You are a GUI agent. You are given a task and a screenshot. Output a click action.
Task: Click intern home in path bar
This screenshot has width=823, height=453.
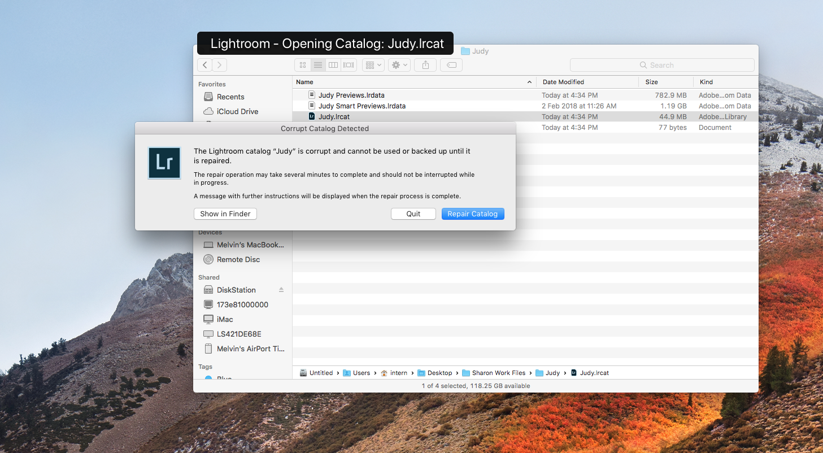click(394, 373)
